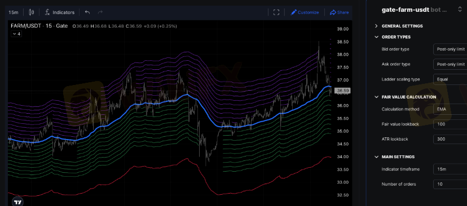Select the 36.59 current price label
The height and width of the screenshot is (206, 467).
coord(343,91)
